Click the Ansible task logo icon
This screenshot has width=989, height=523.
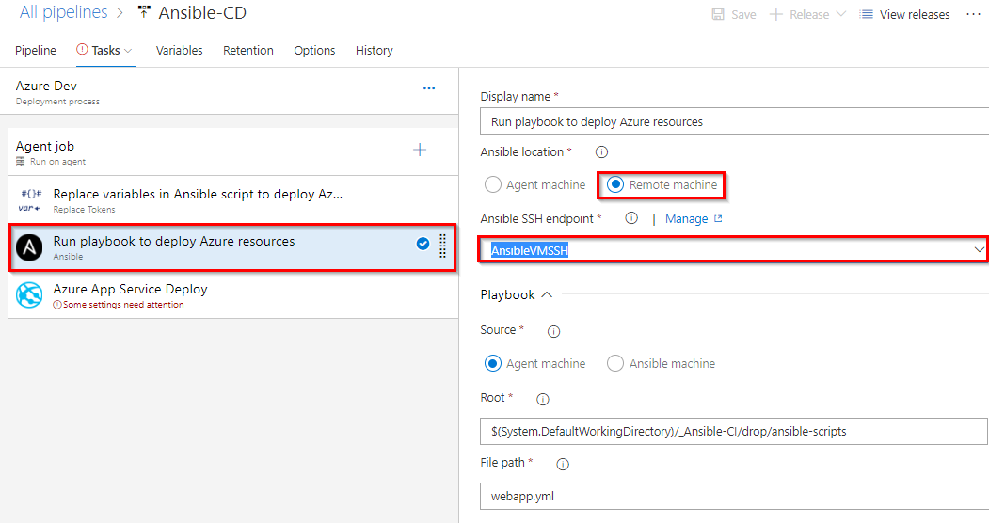pyautogui.click(x=29, y=247)
